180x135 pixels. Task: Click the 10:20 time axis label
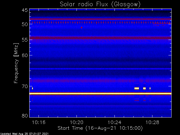click(76, 123)
